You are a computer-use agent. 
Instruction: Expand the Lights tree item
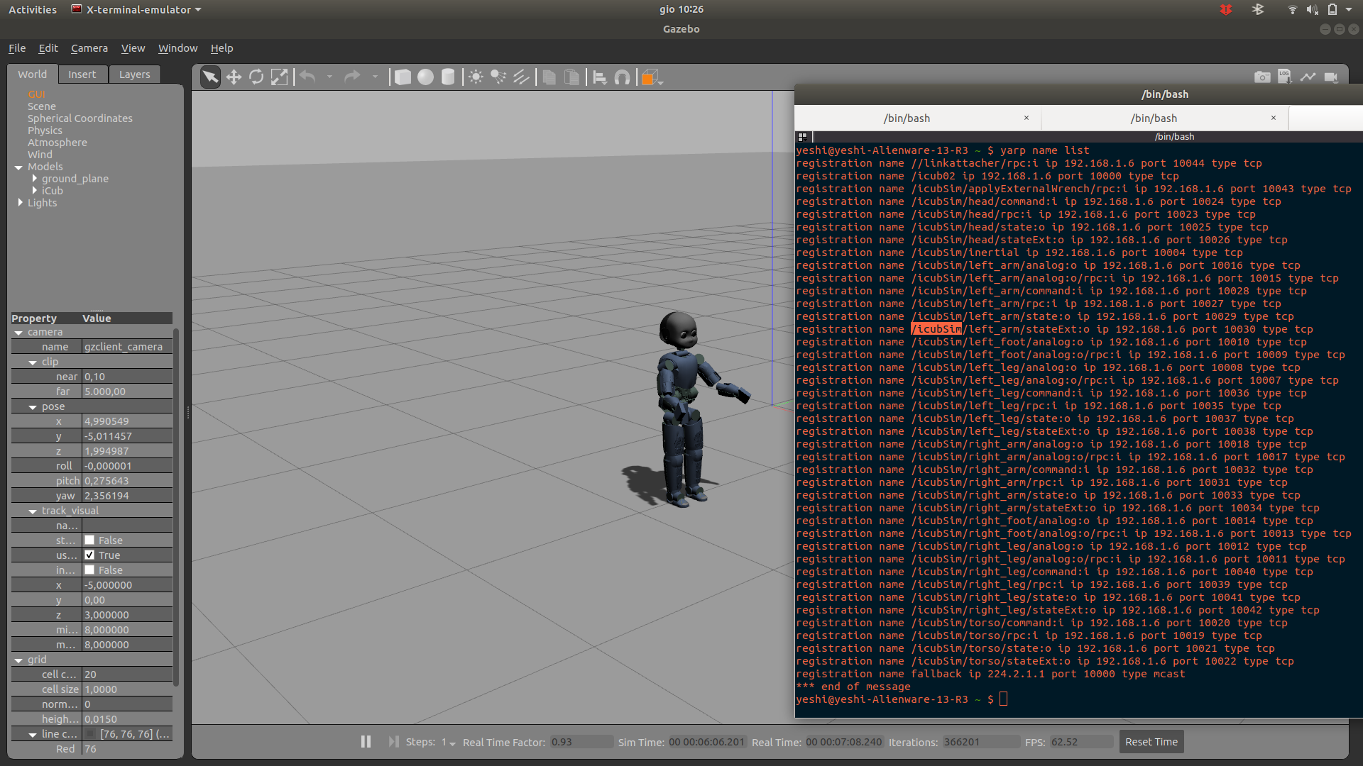tap(20, 203)
